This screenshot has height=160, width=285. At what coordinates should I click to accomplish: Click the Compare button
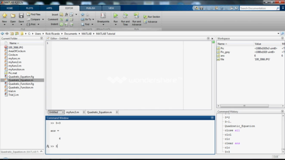34,19
